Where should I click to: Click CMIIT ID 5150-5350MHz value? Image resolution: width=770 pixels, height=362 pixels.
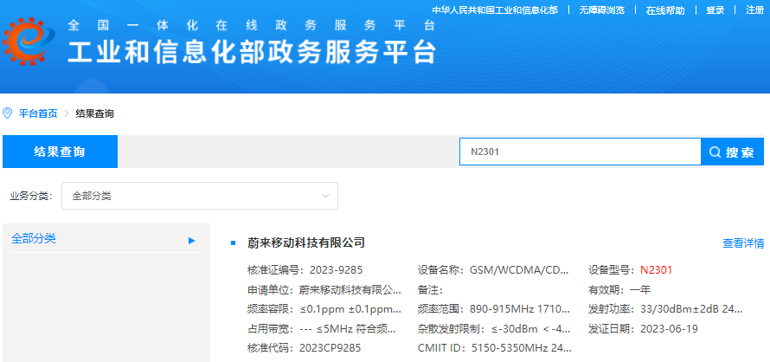[522, 348]
